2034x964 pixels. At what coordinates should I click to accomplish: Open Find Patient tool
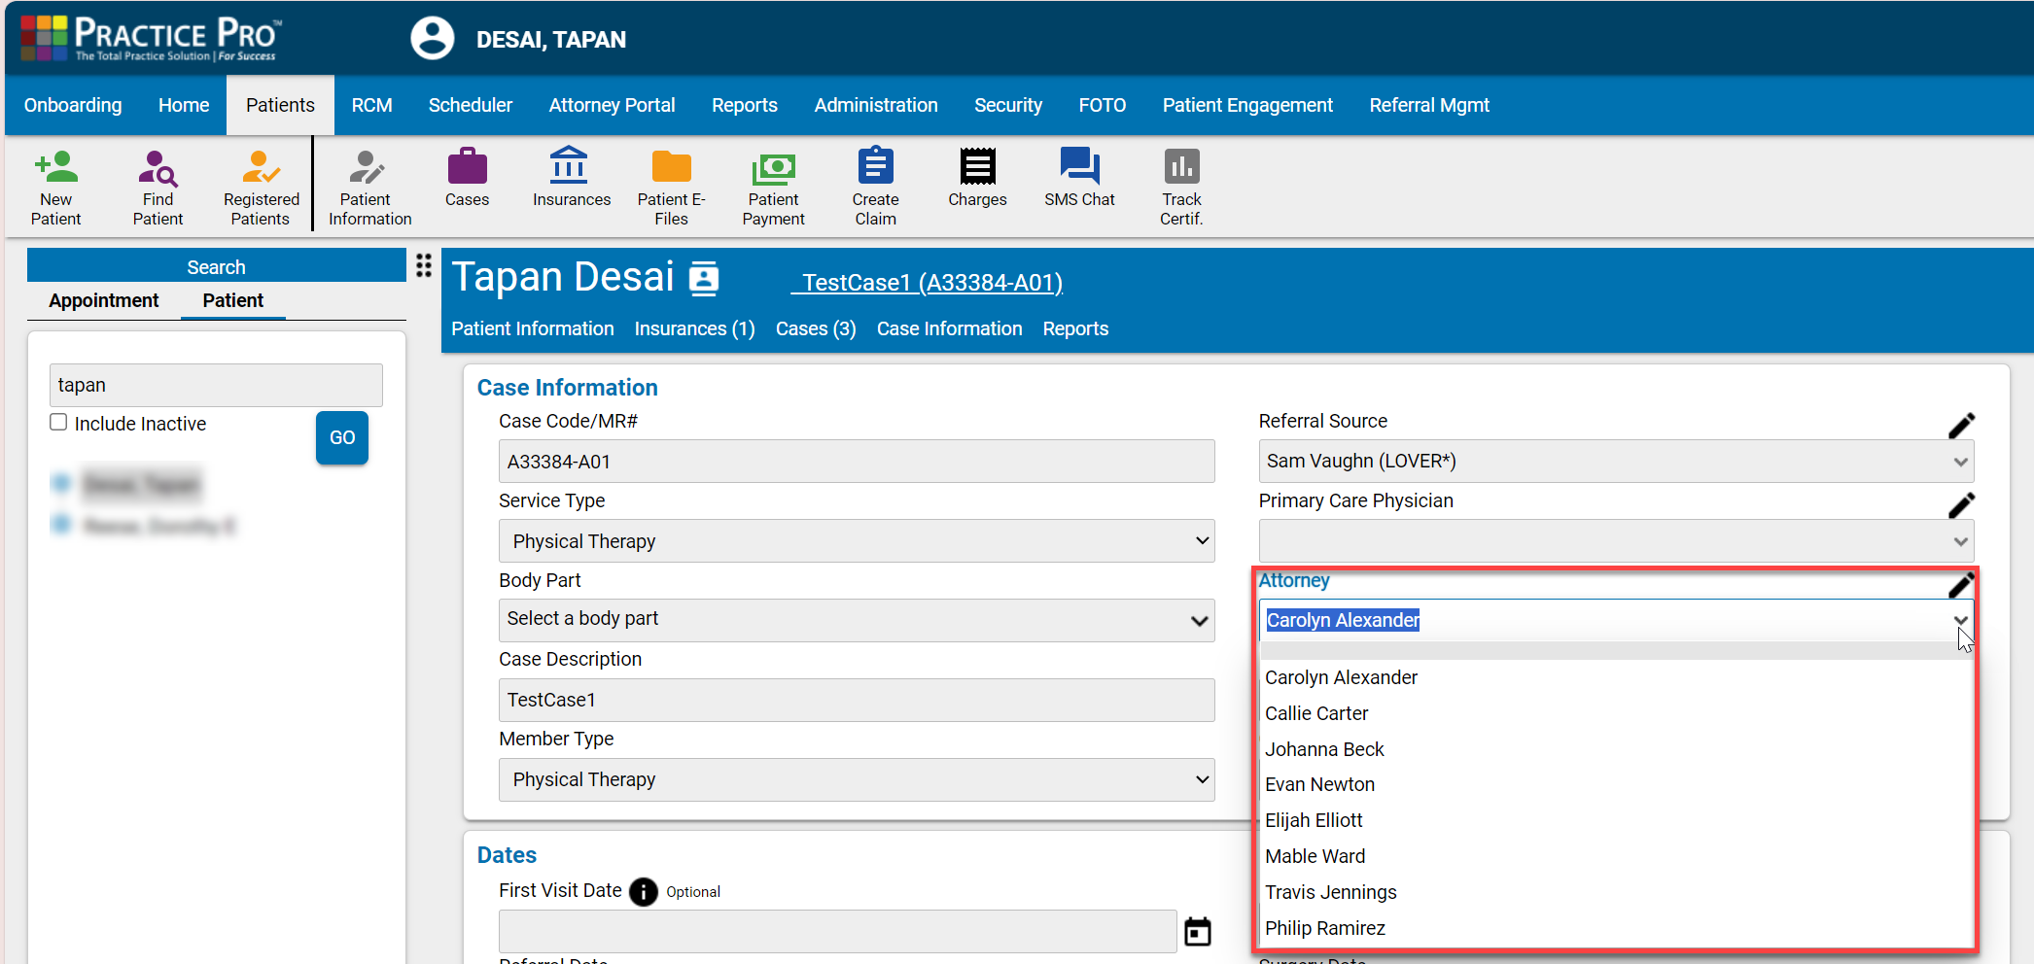(157, 185)
